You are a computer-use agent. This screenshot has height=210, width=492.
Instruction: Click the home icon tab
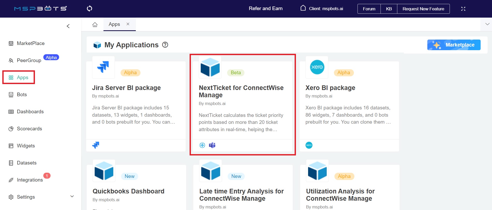[x=95, y=25]
